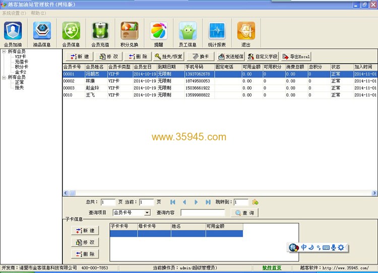Go to the first page
378x273 pixels.
tap(172, 202)
